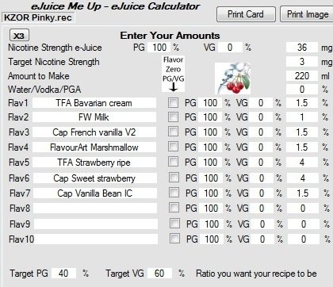Select the Amount to Make 220 ml field
333x287 pixels.
click(302, 76)
